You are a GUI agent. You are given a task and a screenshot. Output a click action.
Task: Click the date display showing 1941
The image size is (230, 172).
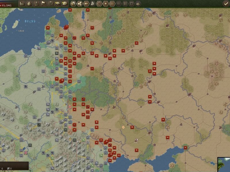click(x=6, y=5)
